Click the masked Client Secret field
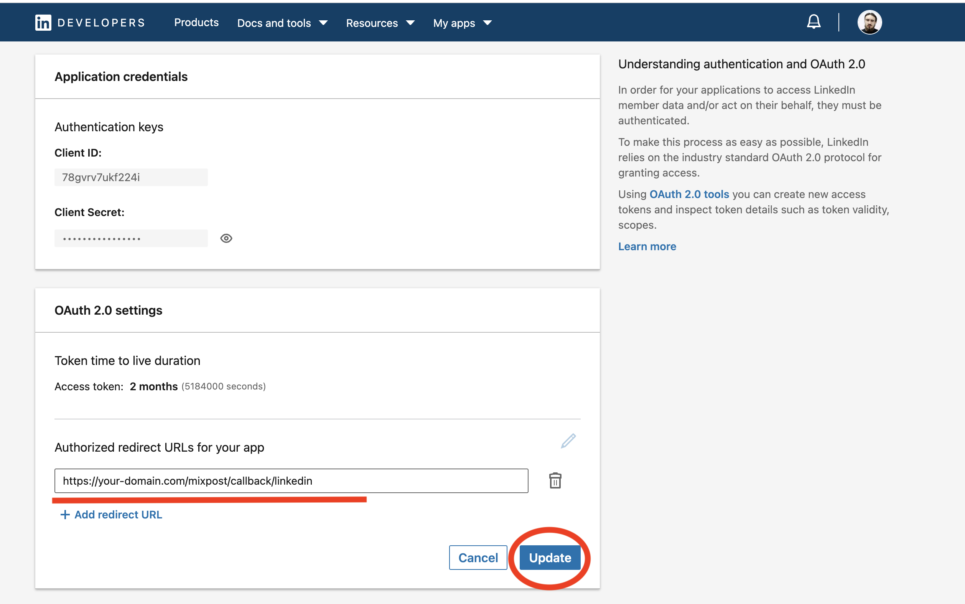 tap(131, 238)
